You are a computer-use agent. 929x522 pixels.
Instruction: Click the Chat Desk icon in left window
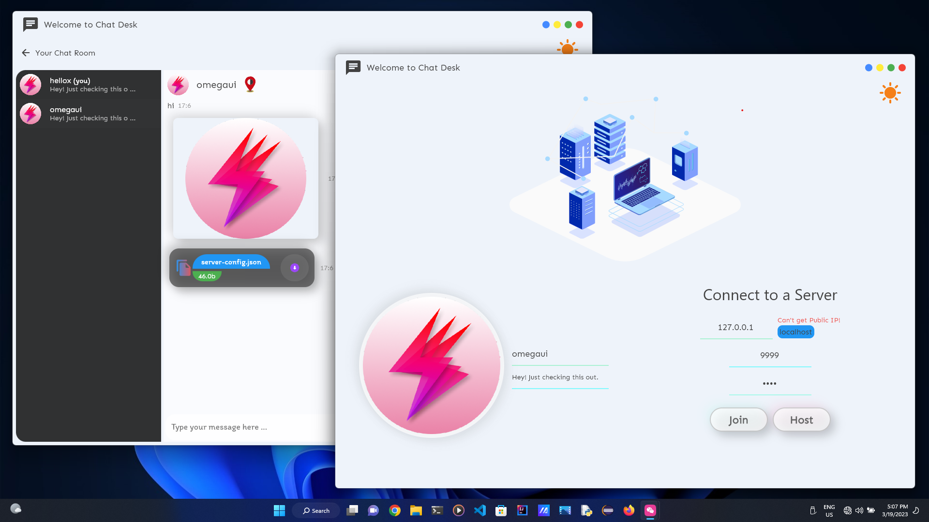(x=30, y=25)
